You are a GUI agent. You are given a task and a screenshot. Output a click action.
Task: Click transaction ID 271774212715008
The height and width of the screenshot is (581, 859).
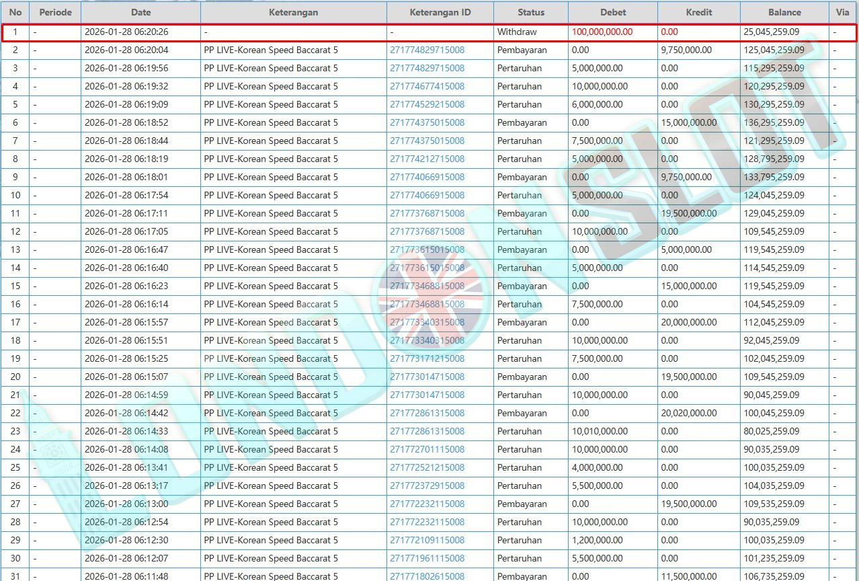427,159
